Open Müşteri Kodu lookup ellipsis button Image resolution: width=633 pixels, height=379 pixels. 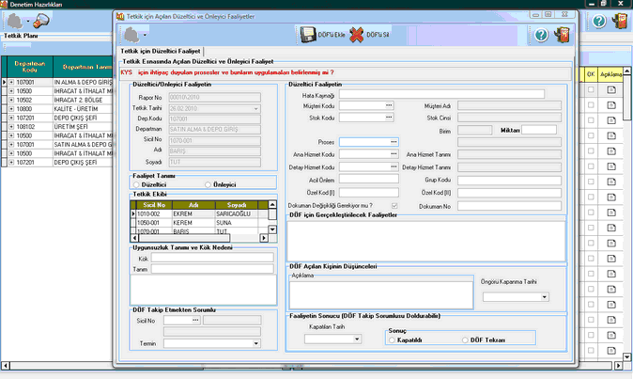tap(389, 105)
